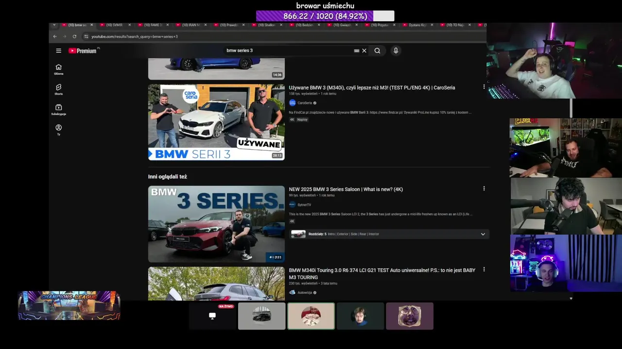Open the Używane BMW 3 (M340i) video title

click(x=372, y=88)
